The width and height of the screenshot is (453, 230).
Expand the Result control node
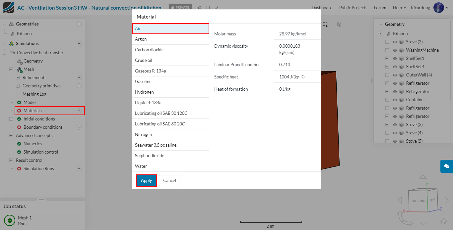[11, 160]
